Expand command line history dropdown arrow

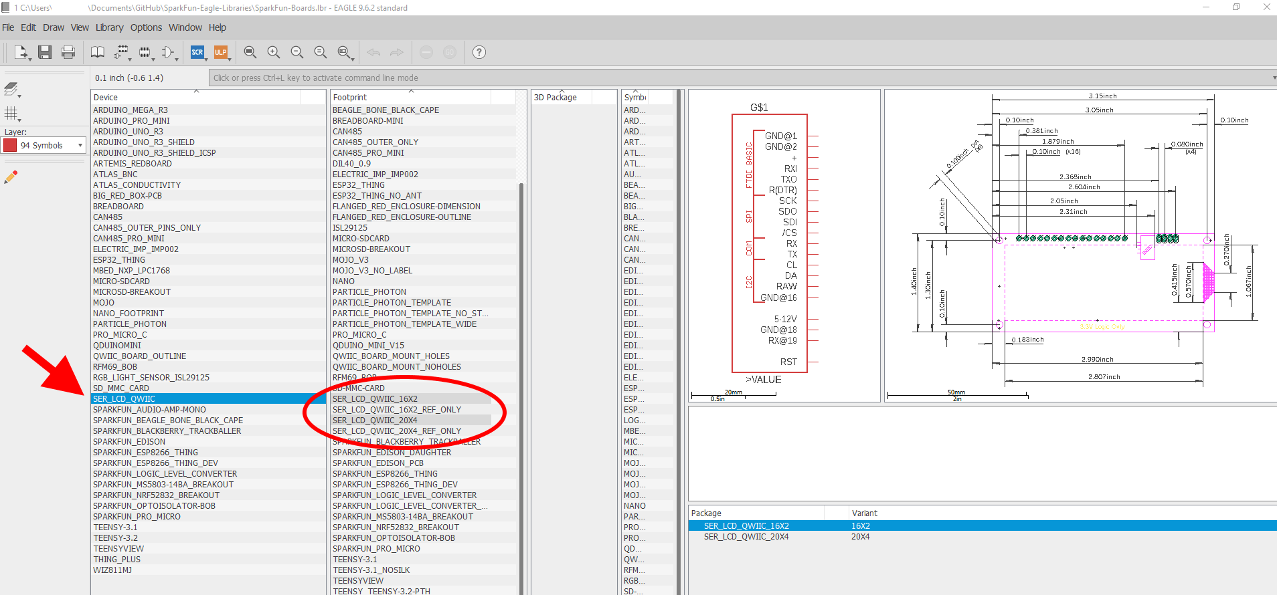coord(1274,78)
